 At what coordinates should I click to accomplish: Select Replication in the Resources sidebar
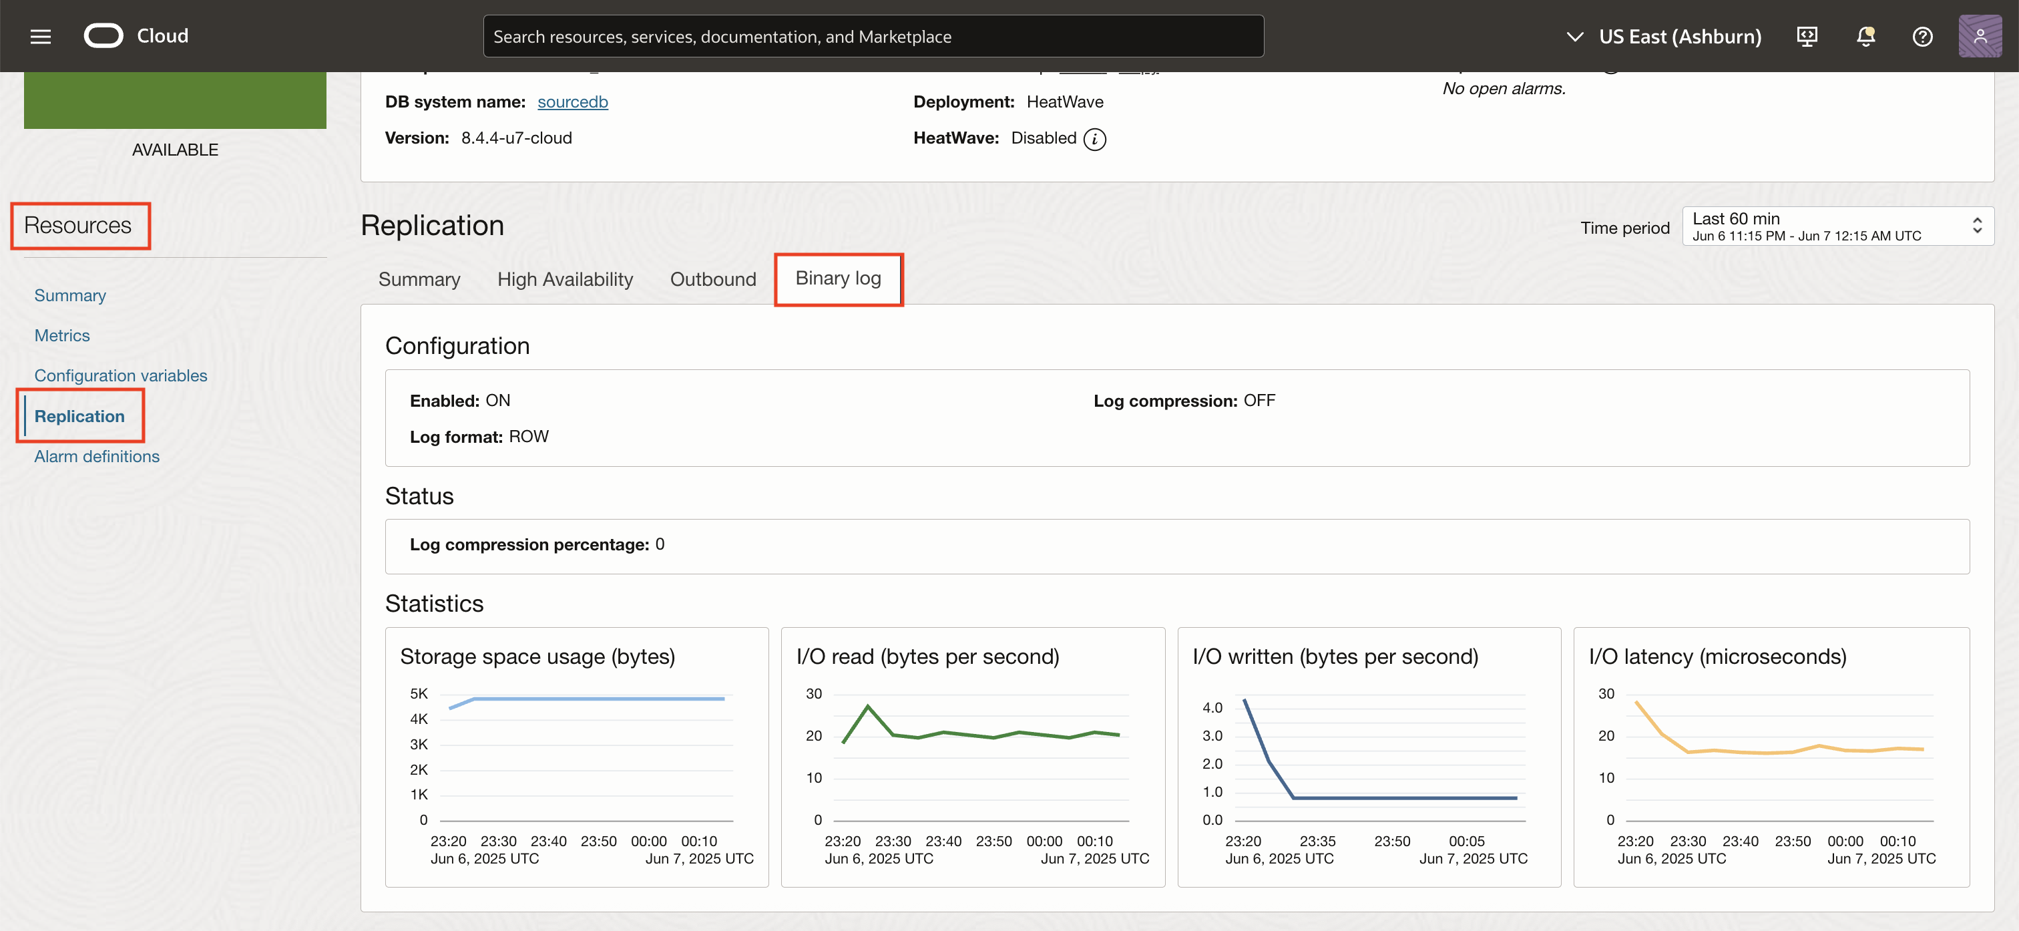[x=79, y=415]
